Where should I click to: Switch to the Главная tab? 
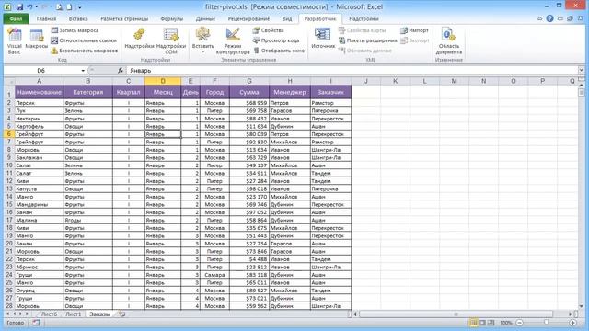[x=46, y=18]
